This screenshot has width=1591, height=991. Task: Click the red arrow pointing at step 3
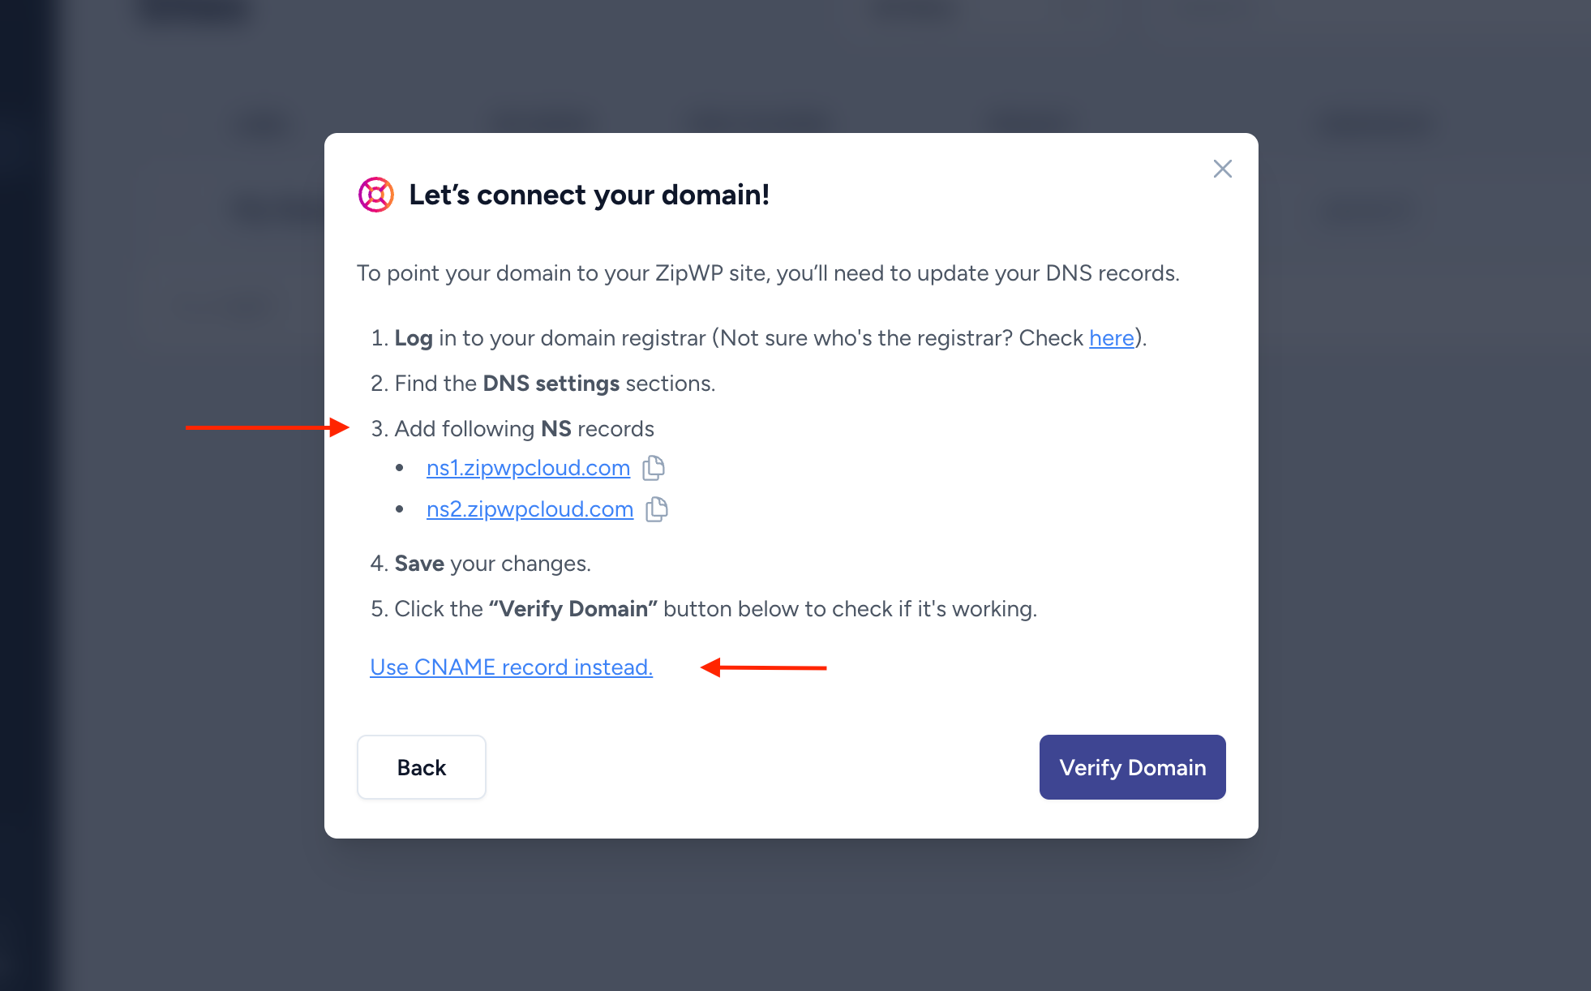268,427
